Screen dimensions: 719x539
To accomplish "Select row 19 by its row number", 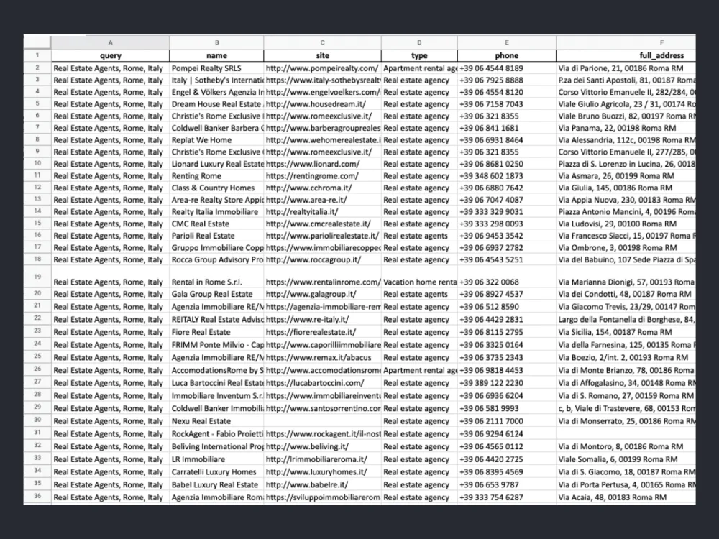I will pyautogui.click(x=37, y=277).
